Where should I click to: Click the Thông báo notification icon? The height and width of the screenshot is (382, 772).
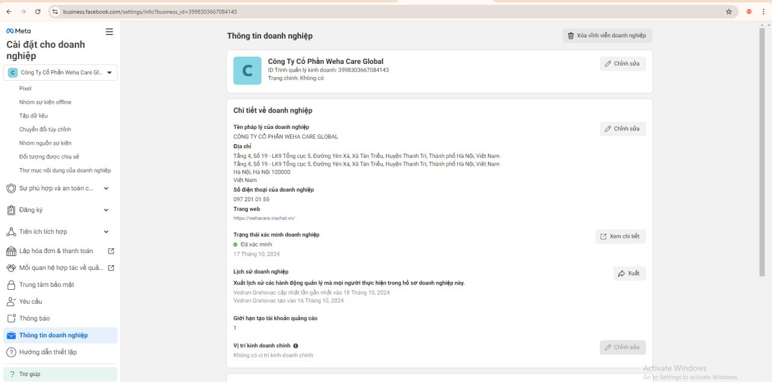click(x=11, y=319)
